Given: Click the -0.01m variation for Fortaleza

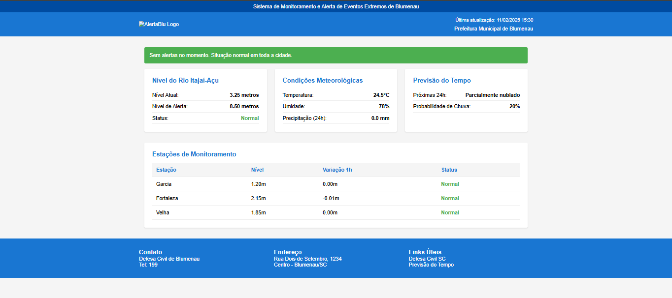Looking at the screenshot, I should pyautogui.click(x=331, y=198).
